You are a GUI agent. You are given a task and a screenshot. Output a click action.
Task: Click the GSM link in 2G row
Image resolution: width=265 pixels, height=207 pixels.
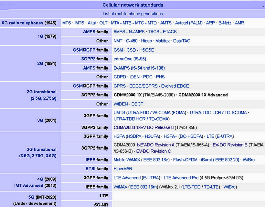click(118, 50)
